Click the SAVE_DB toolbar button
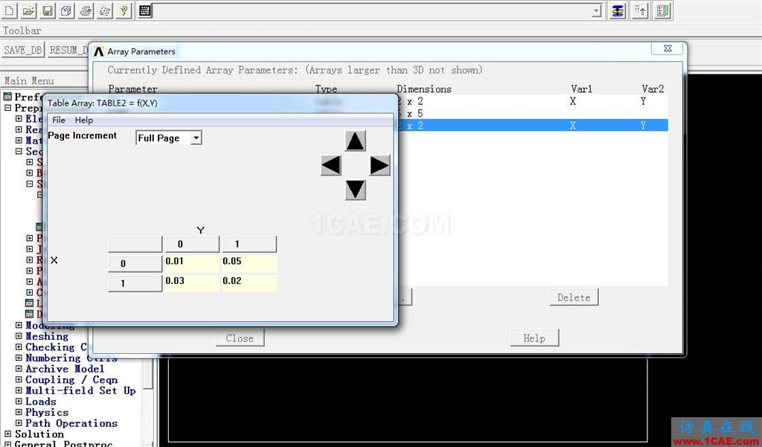The width and height of the screenshot is (762, 447). 23,50
